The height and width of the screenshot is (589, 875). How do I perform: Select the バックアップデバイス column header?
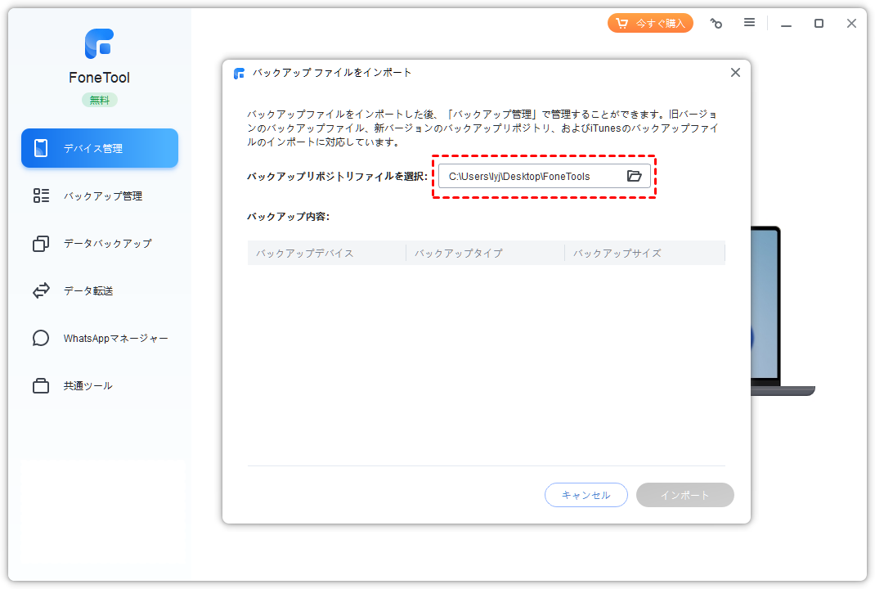tap(304, 253)
